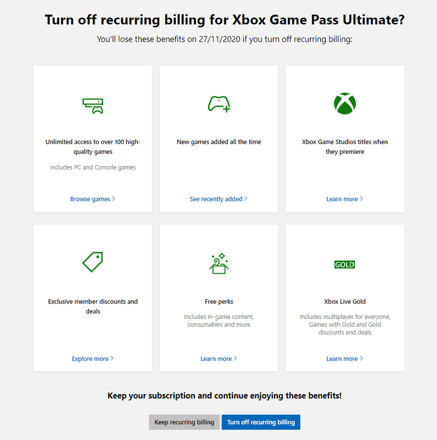Click the "Xbox Live Gold" heading text

pyautogui.click(x=345, y=302)
